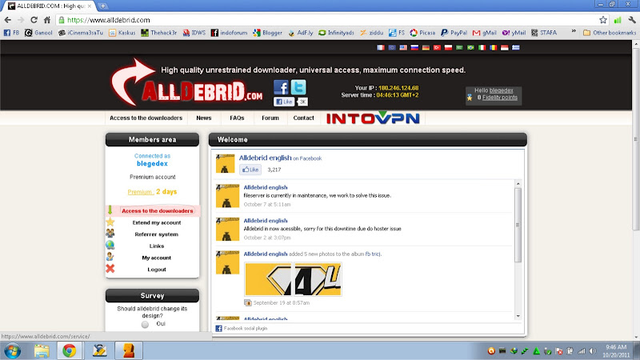Screen dimensions: 640x360
Task: Open the Blogger bookmark
Action: coord(268,33)
